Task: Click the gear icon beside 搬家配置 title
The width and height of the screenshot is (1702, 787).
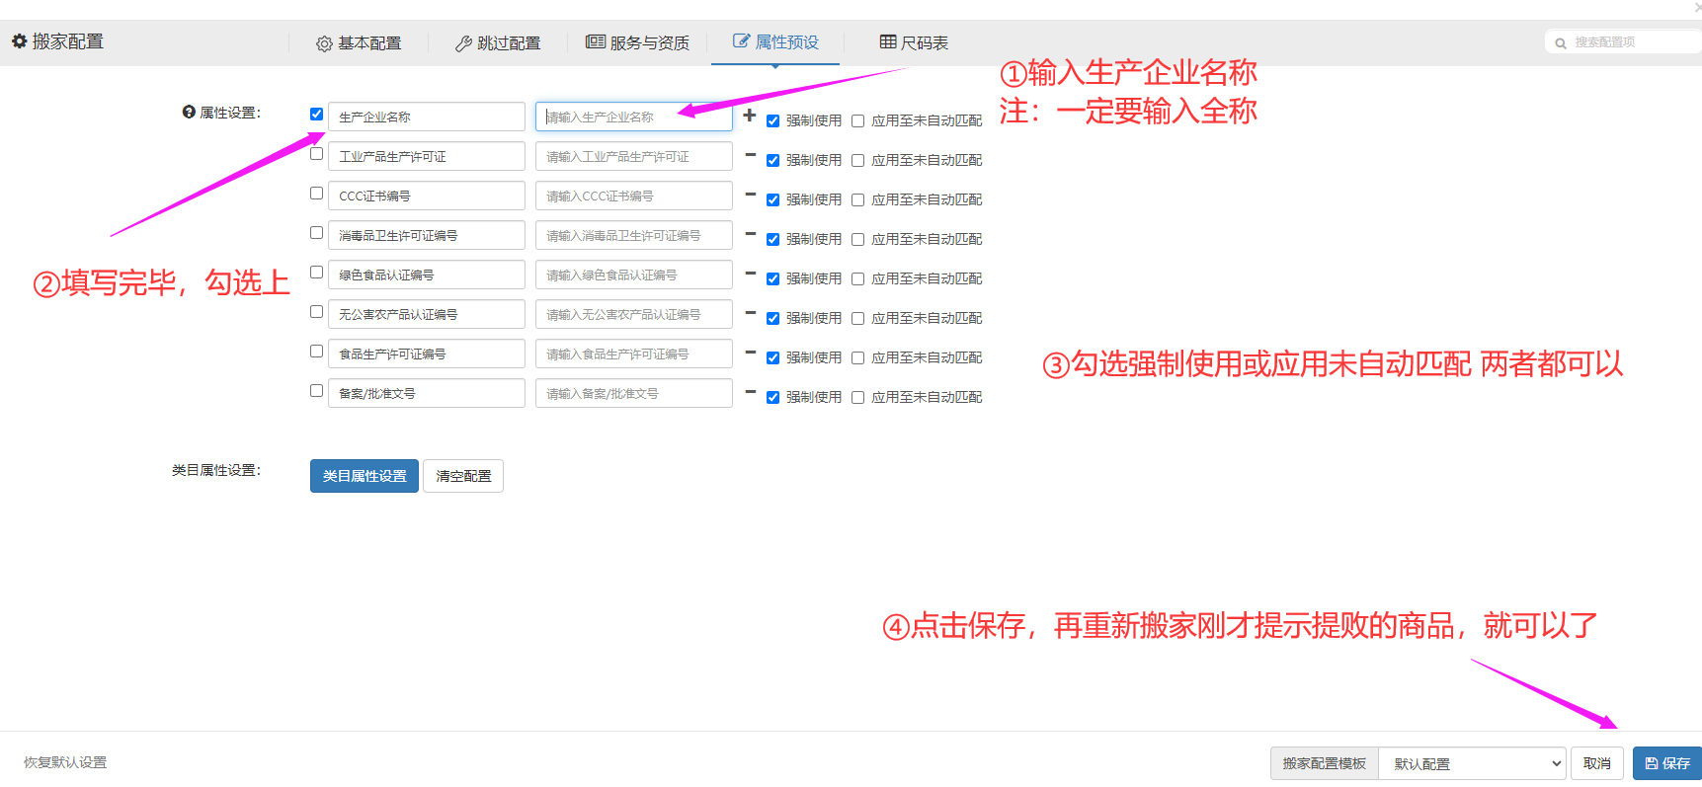Action: point(19,41)
